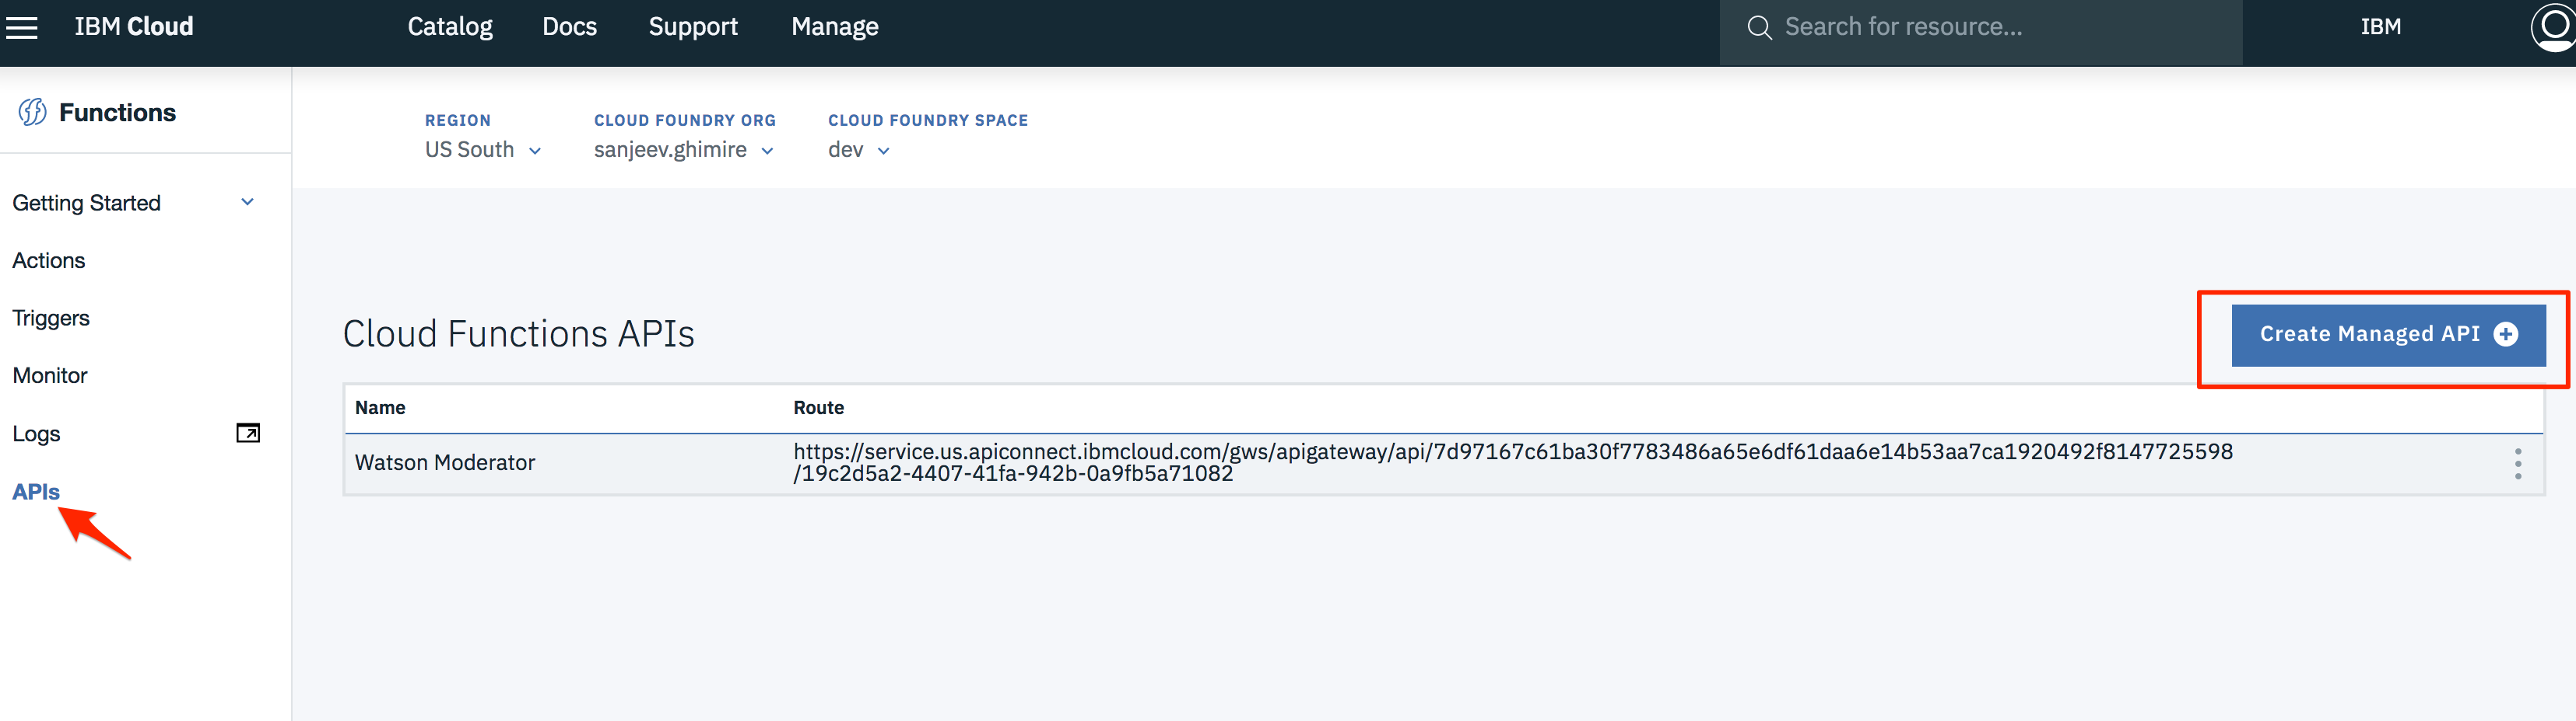
Task: Open the hamburger navigation menu
Action: (x=21, y=27)
